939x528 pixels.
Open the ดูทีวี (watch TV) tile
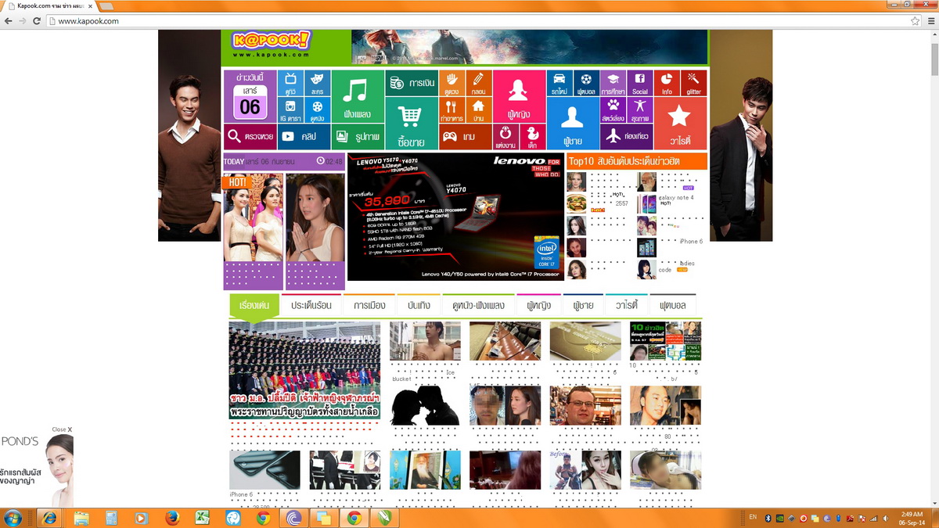click(290, 83)
